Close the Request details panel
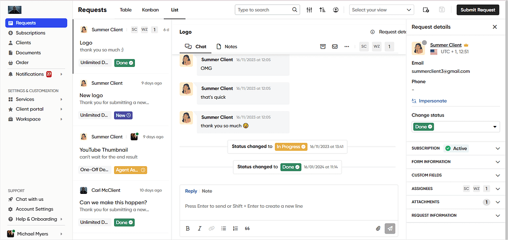 (x=495, y=27)
